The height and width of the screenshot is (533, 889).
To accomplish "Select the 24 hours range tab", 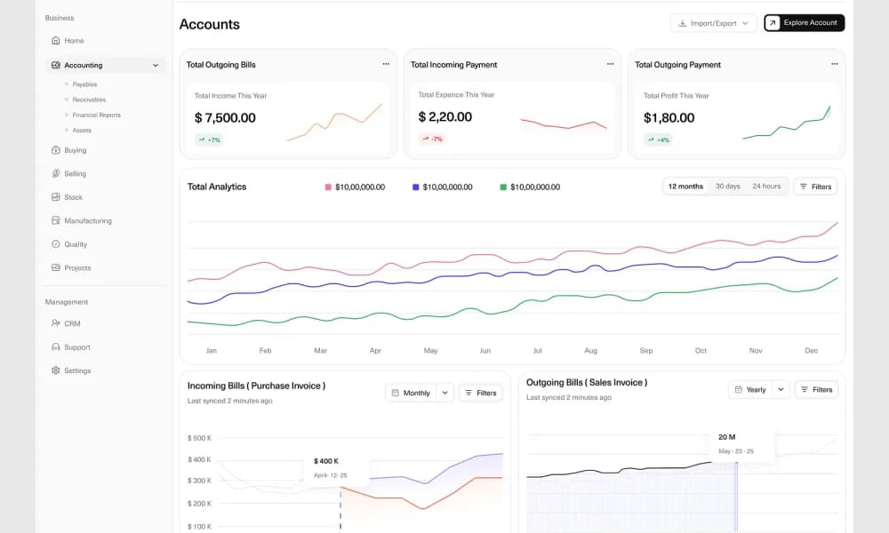I will [766, 187].
